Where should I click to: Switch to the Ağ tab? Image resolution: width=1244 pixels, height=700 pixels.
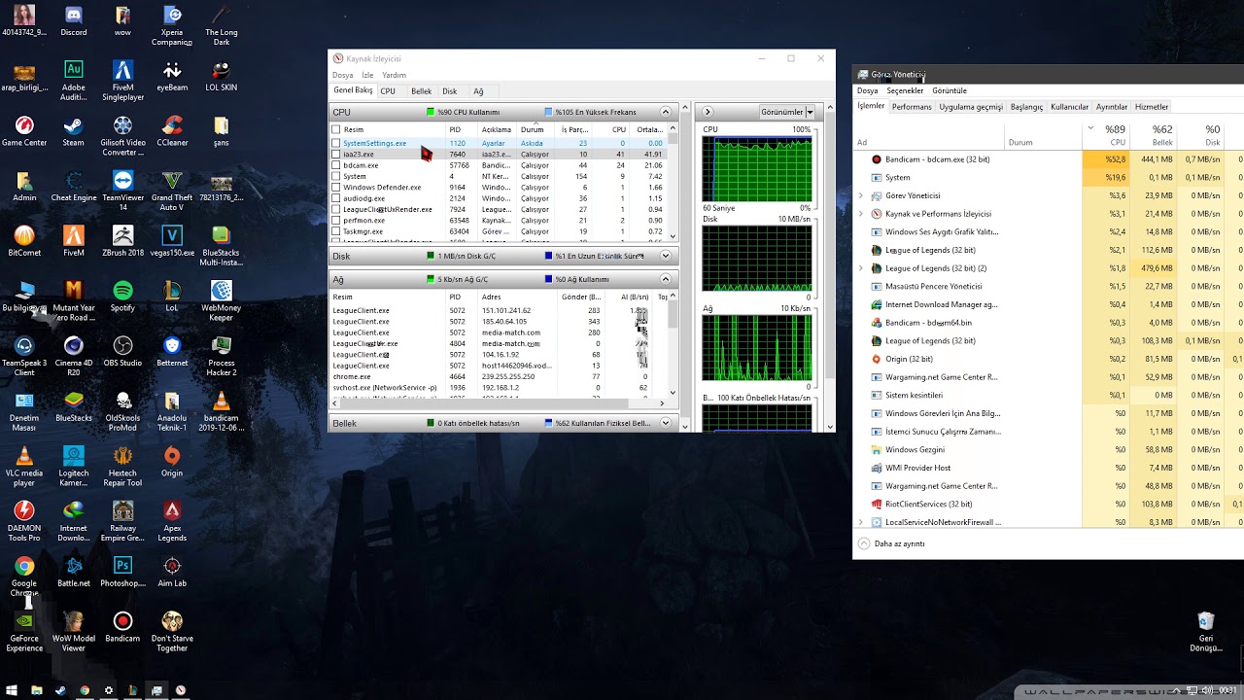[478, 91]
